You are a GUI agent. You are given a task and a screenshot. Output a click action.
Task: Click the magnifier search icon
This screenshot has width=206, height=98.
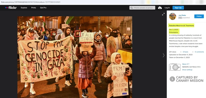[x=132, y=8]
